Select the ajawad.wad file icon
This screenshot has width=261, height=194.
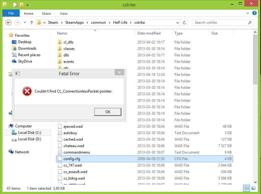click(60, 126)
